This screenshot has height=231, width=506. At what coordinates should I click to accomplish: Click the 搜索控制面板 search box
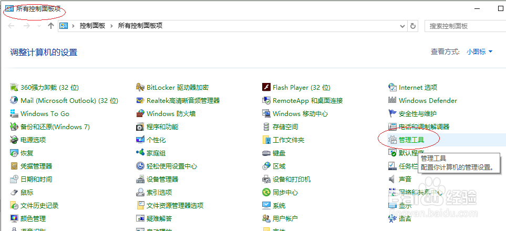(466, 26)
